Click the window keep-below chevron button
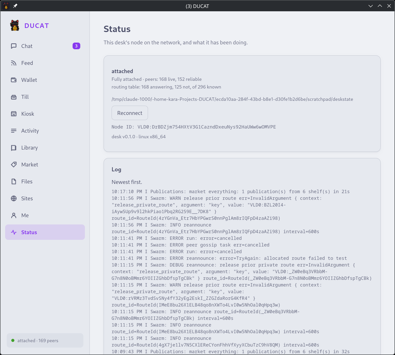 (x=371, y=6)
